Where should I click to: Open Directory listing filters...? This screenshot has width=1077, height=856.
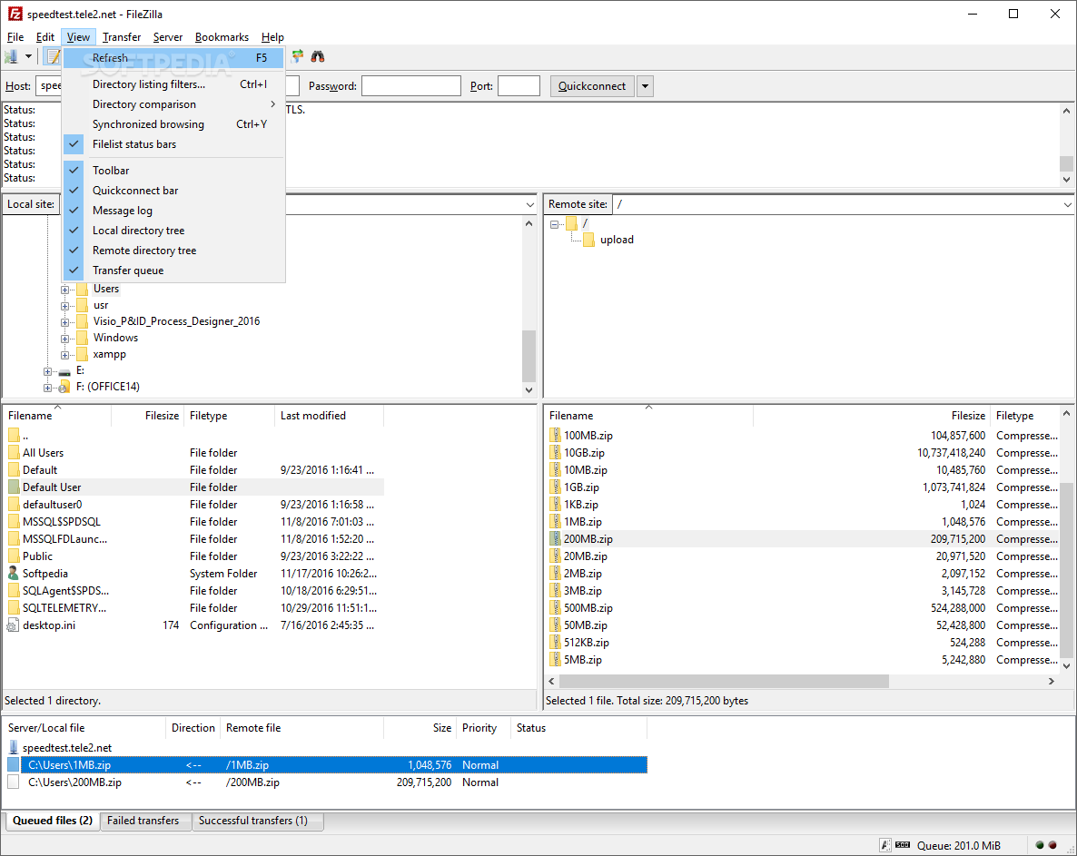173,84
